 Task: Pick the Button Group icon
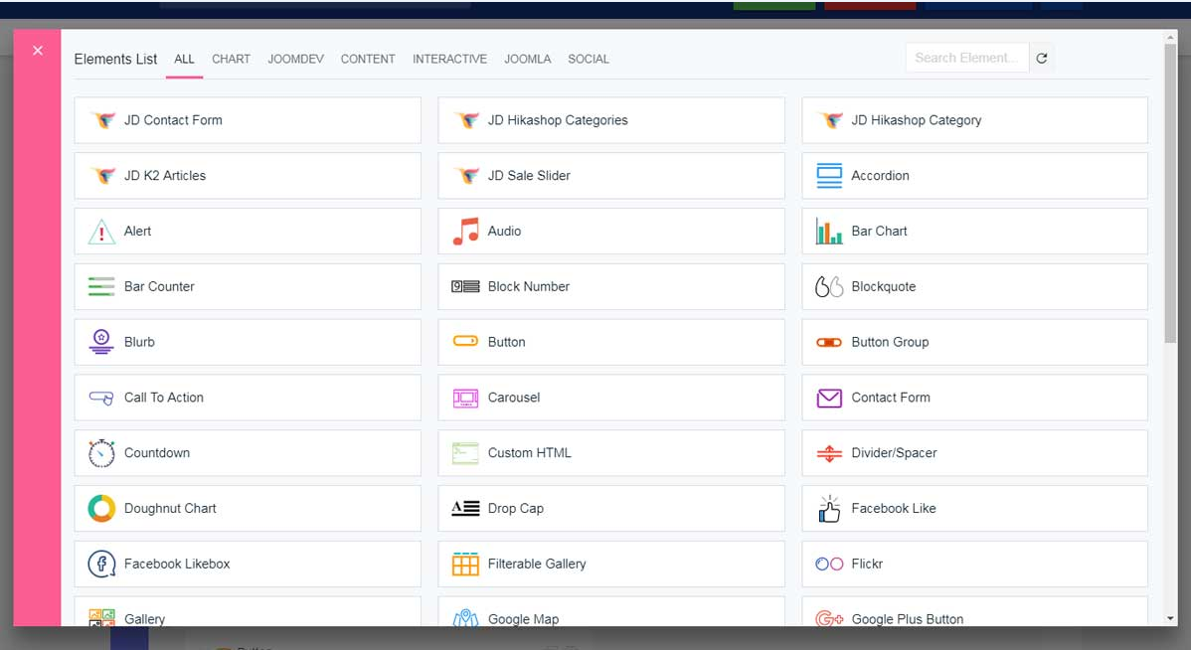pyautogui.click(x=829, y=343)
